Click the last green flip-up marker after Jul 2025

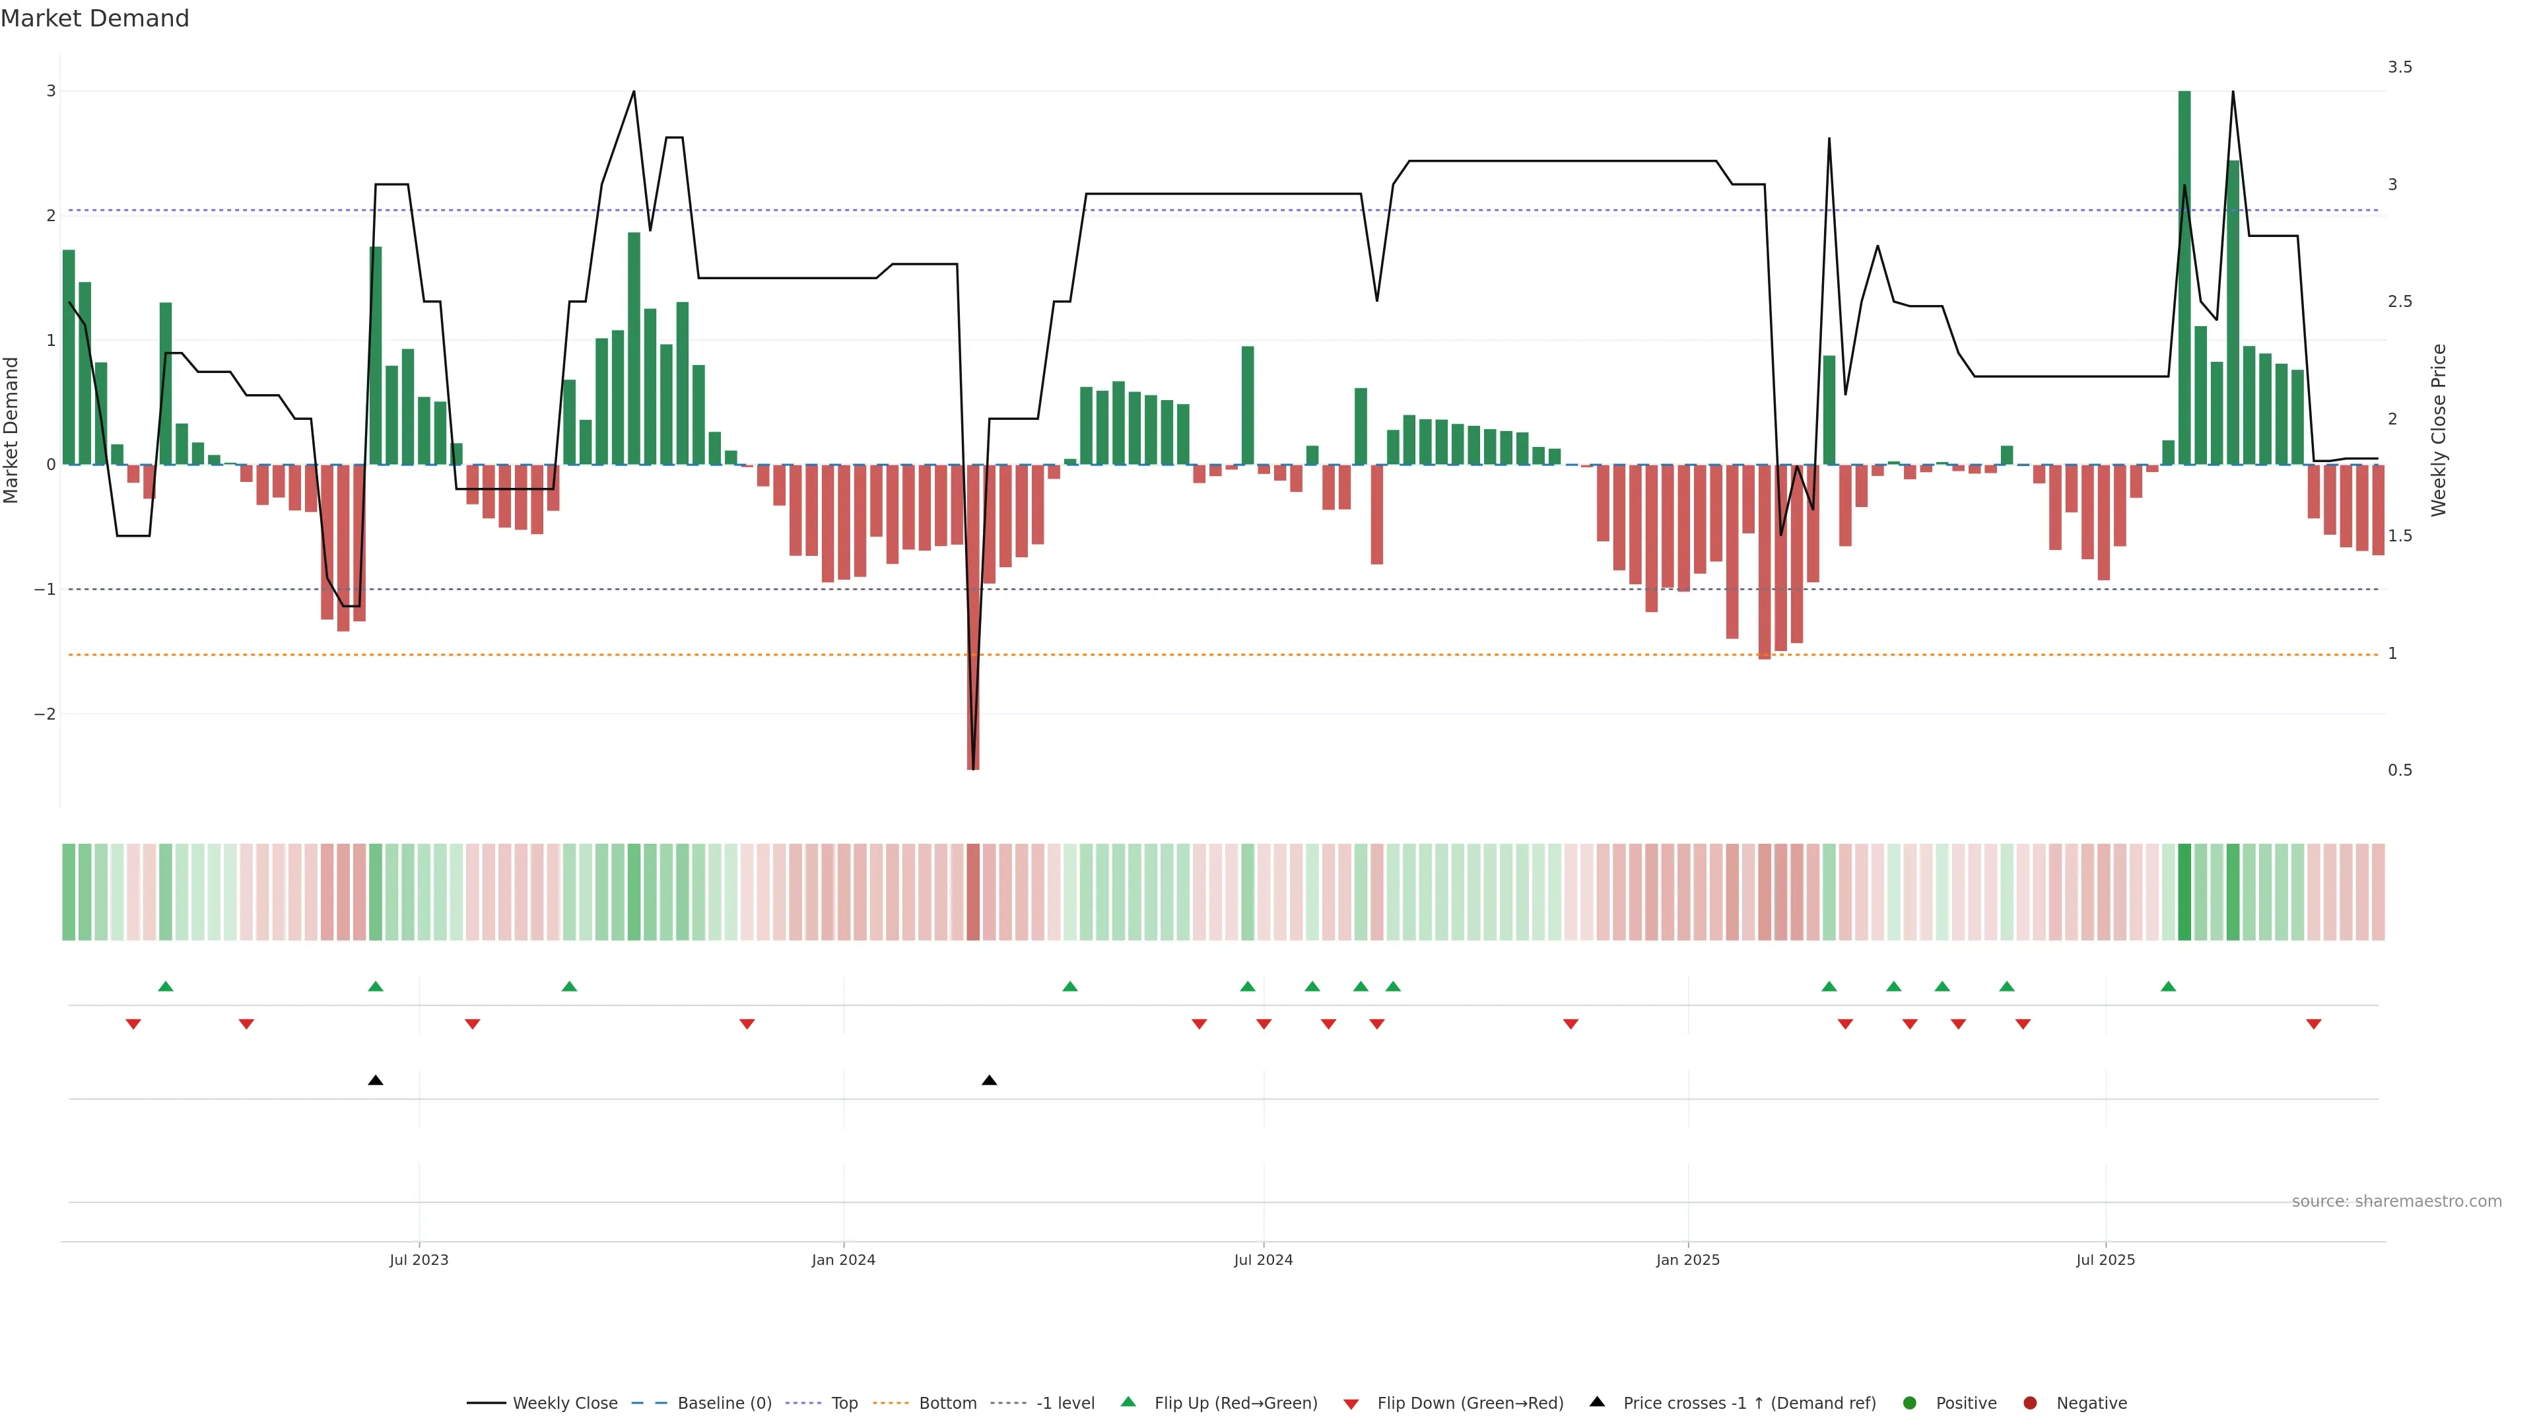tap(2168, 987)
